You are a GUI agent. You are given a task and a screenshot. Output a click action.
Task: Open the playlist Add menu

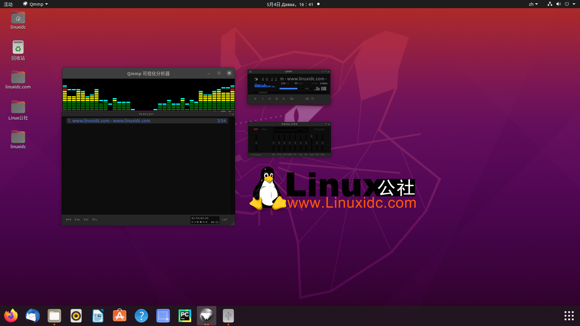(x=69, y=219)
